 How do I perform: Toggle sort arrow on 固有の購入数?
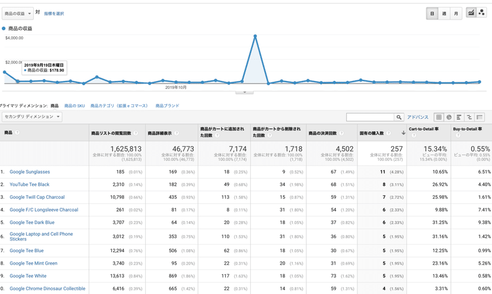[x=403, y=133]
